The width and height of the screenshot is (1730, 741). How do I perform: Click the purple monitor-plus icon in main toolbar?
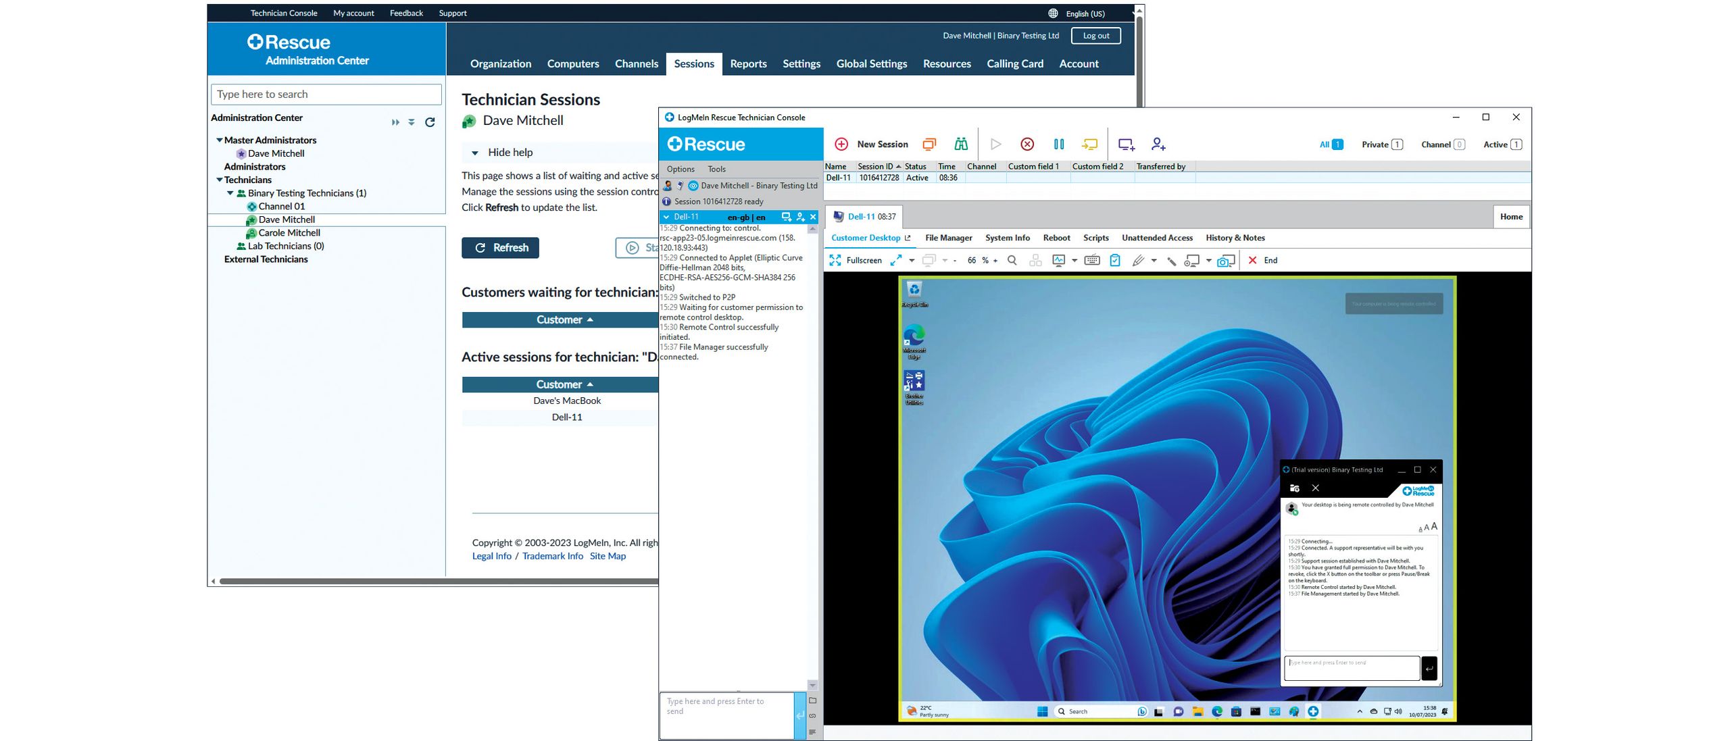click(1127, 144)
